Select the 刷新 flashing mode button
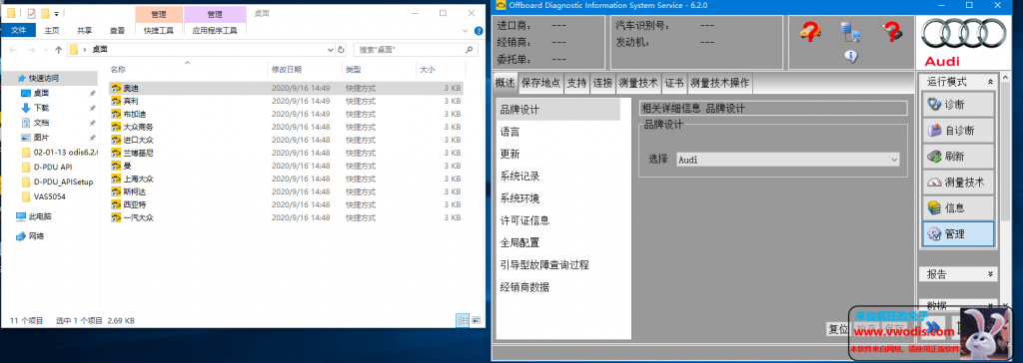Viewport: 1023px width, 363px height. click(958, 157)
